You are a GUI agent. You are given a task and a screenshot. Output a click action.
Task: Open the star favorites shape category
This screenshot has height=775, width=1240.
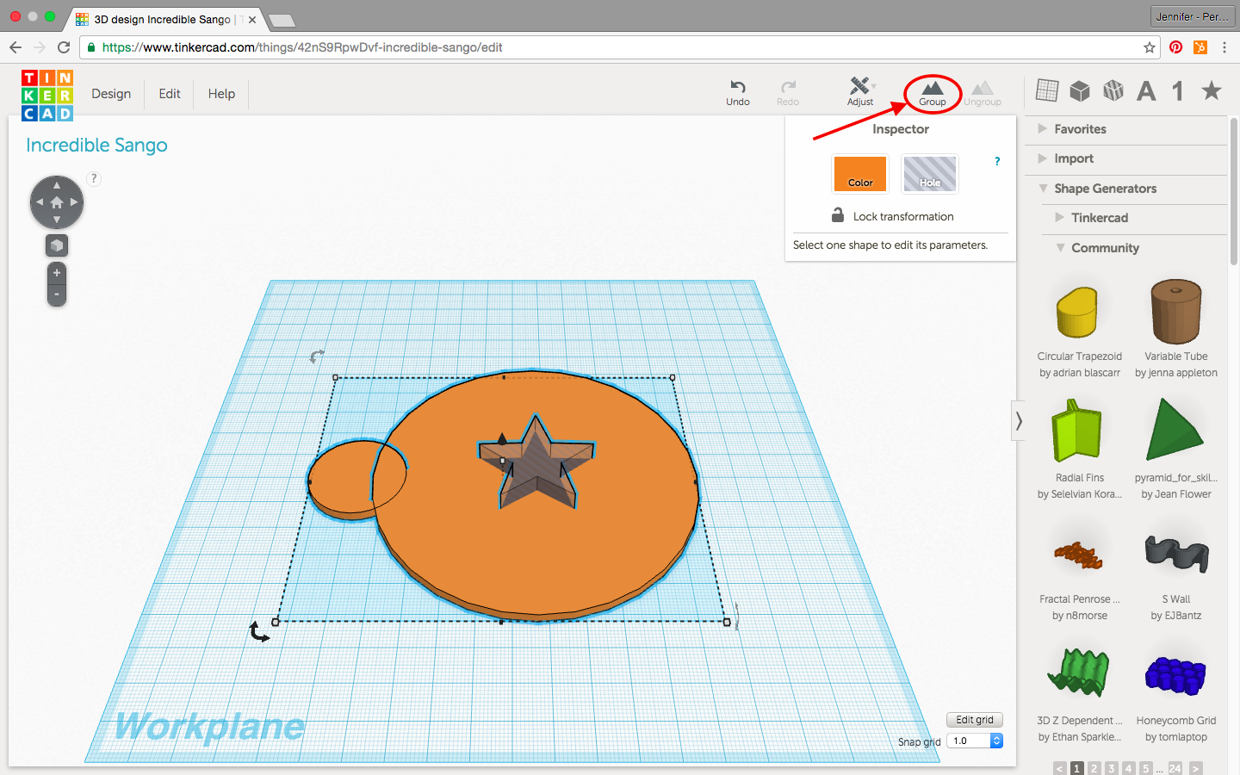coord(1212,90)
